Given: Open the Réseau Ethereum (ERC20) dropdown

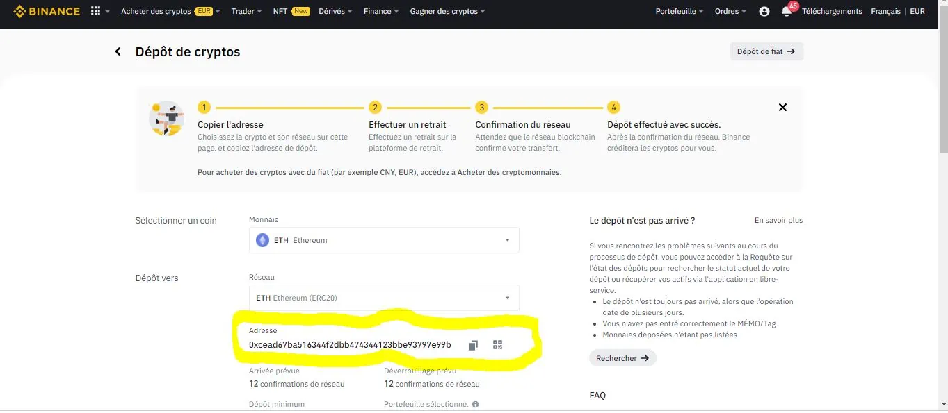Looking at the screenshot, I should click(384, 298).
